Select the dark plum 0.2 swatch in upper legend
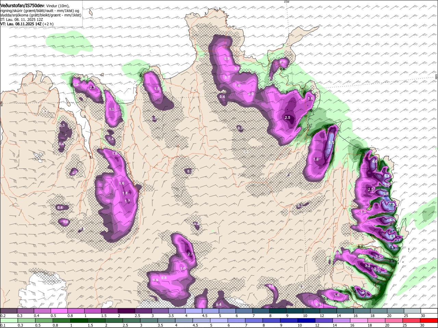438x328 pixels. point(9,311)
